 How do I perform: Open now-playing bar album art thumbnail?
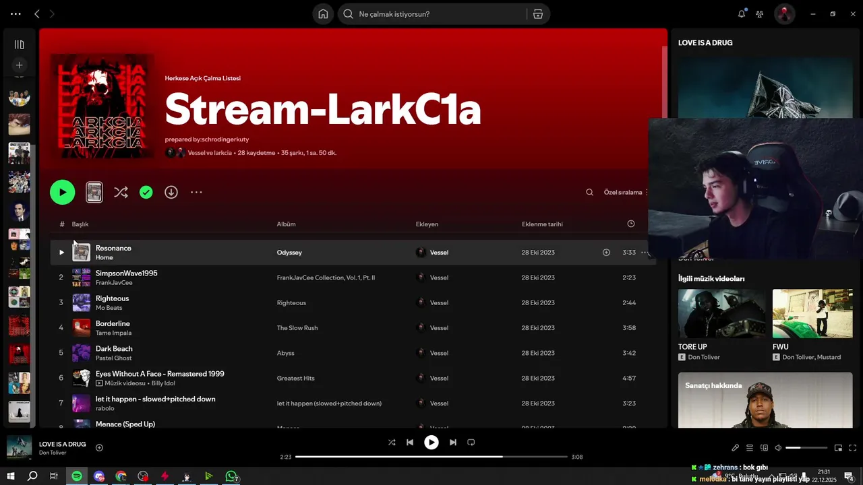pos(19,447)
